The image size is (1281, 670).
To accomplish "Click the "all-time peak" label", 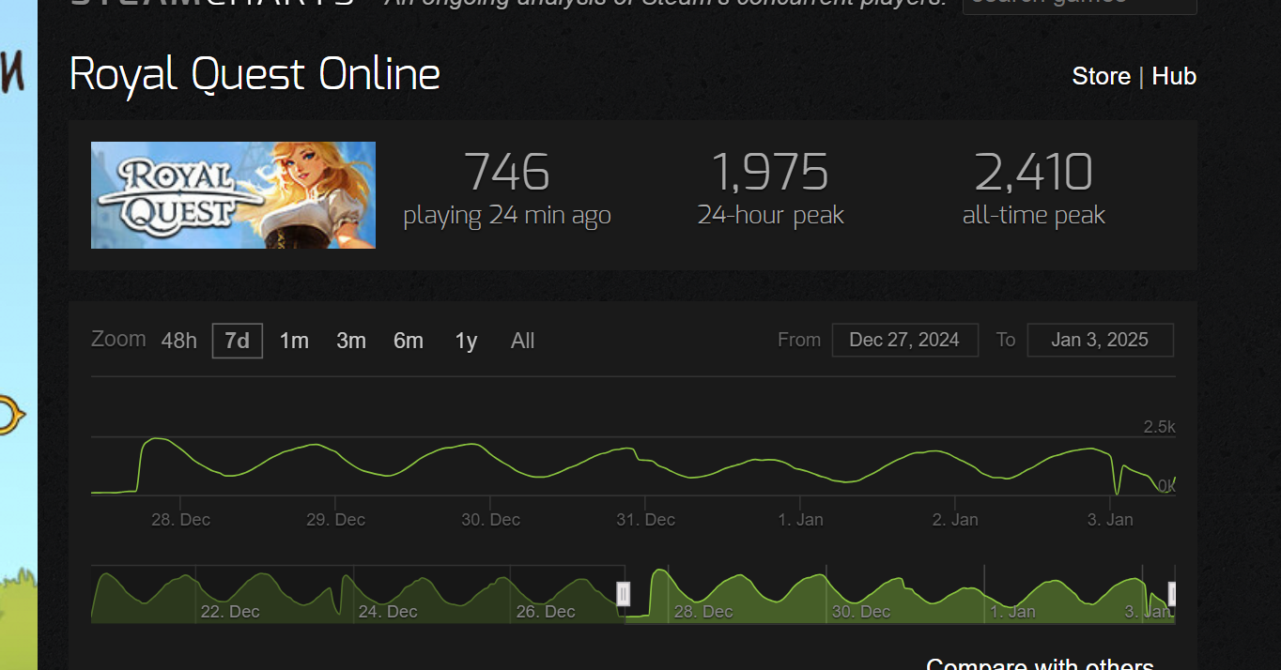I will 1034,216.
